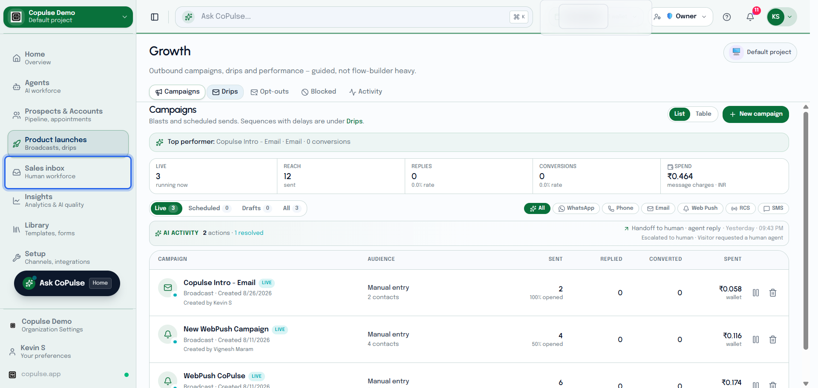Viewport: 818px width, 388px height.
Task: Click the Handoff to human activity entry
Action: 703,233
